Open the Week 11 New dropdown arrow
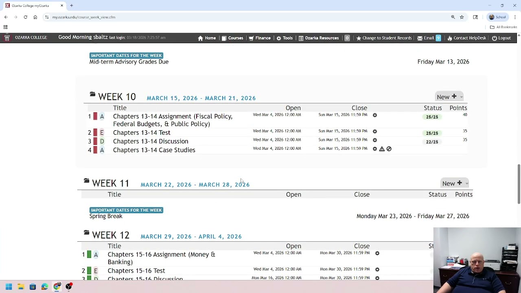Screen dimensions: 521x293 466,184
